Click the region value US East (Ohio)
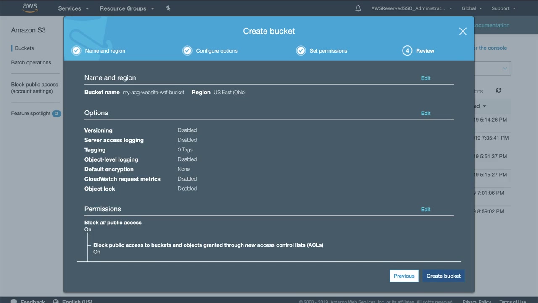This screenshot has width=538, height=303. click(x=229, y=93)
